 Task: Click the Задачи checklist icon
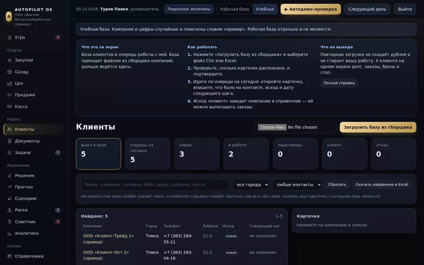pos(9,153)
